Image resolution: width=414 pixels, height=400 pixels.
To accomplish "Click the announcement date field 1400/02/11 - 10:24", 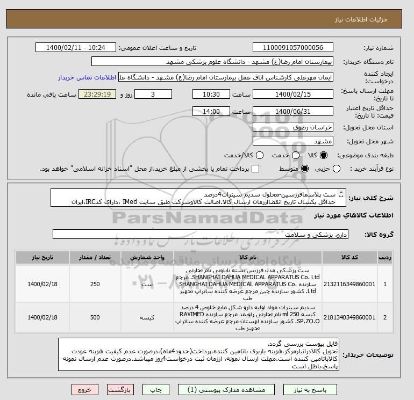I will (x=75, y=47).
